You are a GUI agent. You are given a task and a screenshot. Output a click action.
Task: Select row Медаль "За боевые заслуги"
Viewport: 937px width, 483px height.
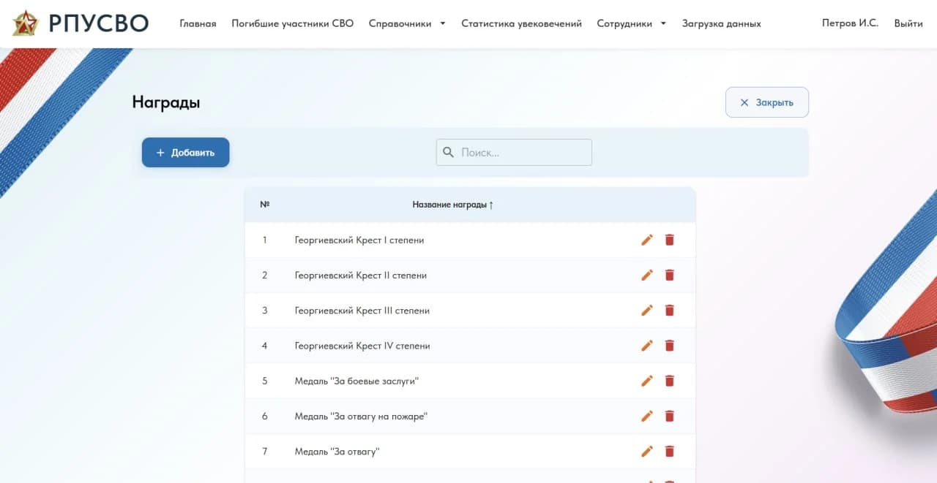(x=470, y=381)
